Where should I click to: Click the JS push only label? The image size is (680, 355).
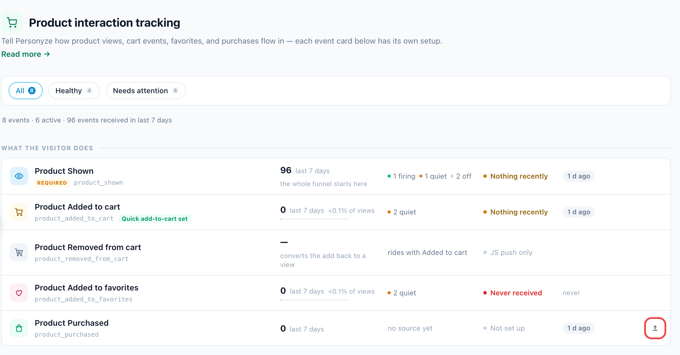[x=508, y=252]
